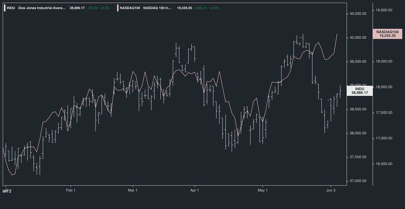This screenshot has height=209, width=405.
Task: Click the 37,500.00 left axis label
Action: coord(358,157)
